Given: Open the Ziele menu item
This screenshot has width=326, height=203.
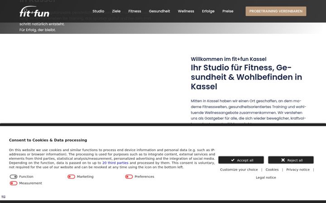Looking at the screenshot, I should click(x=116, y=11).
